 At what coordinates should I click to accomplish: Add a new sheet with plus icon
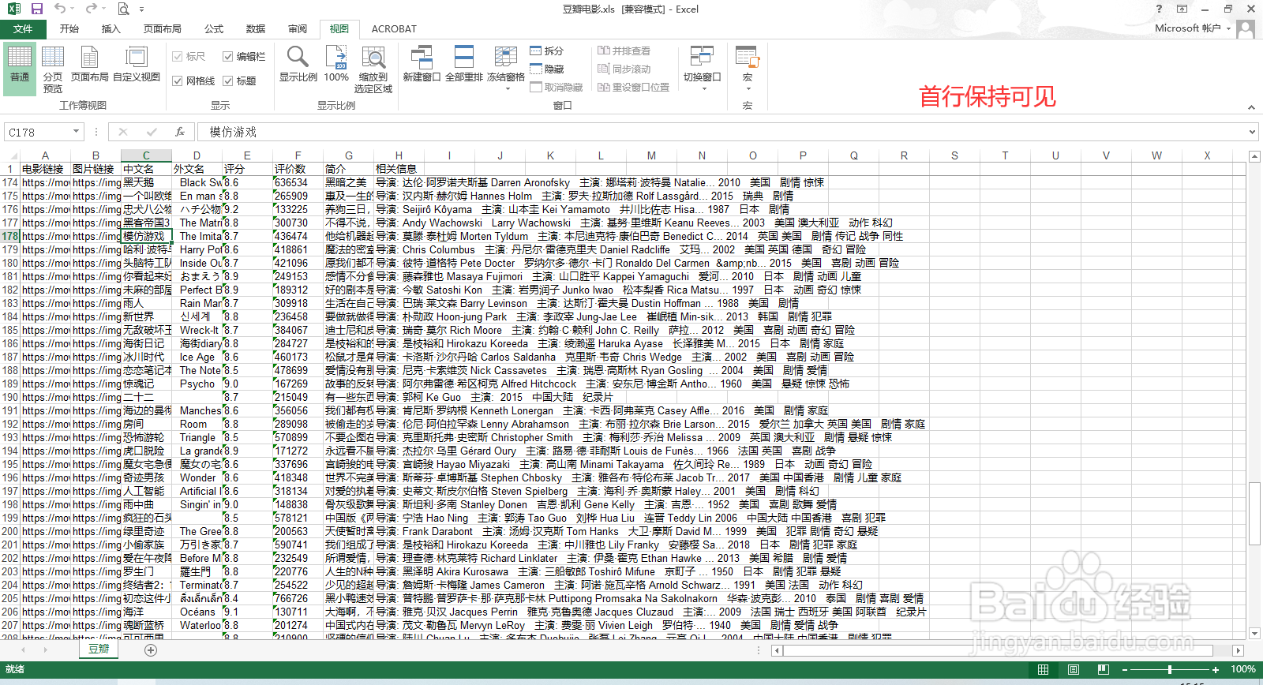tap(151, 650)
